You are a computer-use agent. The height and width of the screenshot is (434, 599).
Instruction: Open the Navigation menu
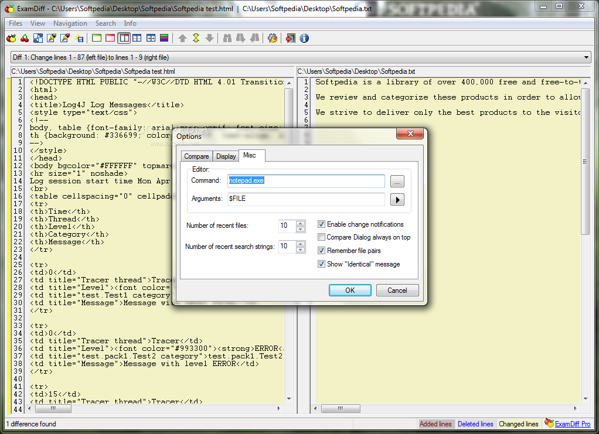pyautogui.click(x=70, y=23)
